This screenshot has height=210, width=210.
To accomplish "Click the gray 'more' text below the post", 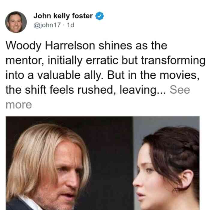I will pyautogui.click(x=19, y=105).
